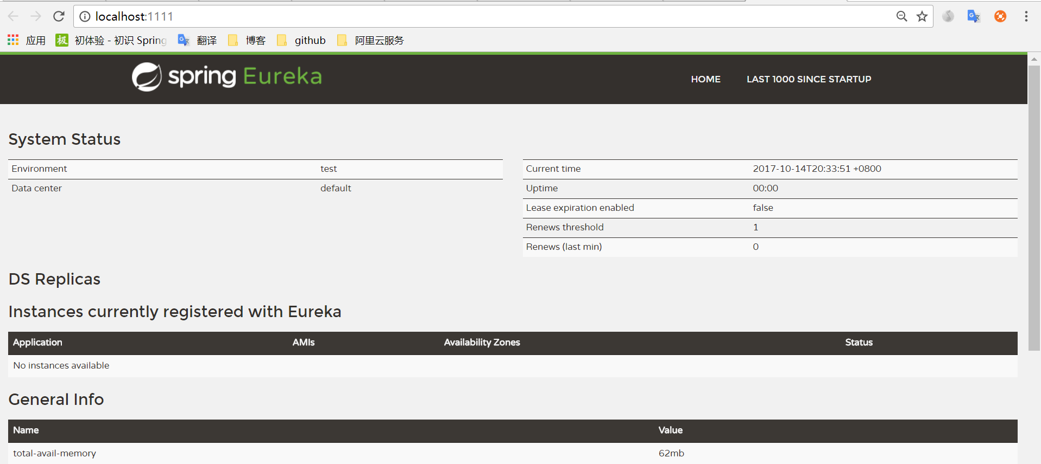The image size is (1041, 464).
Task: Click the browser back arrow
Action: tap(14, 16)
